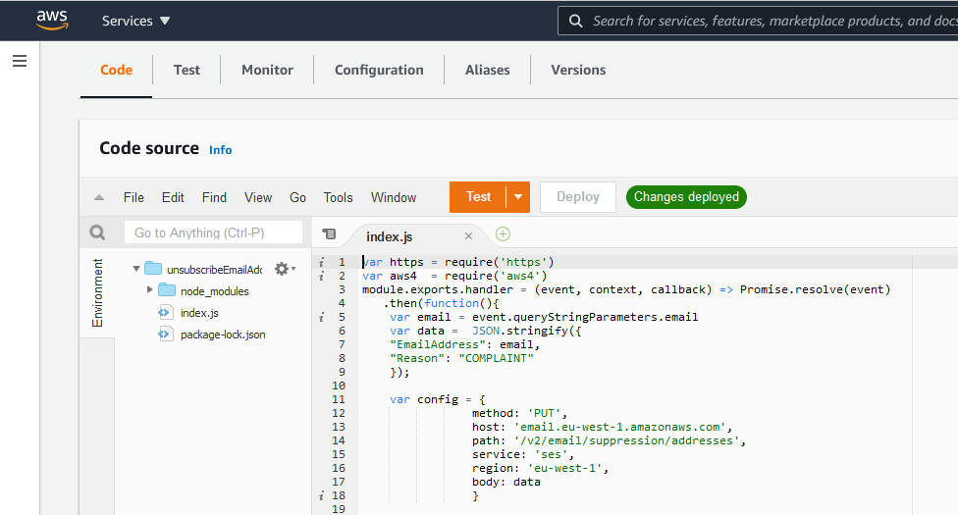The width and height of the screenshot is (958, 515).
Task: Click the AWS logo home icon
Action: tap(52, 21)
